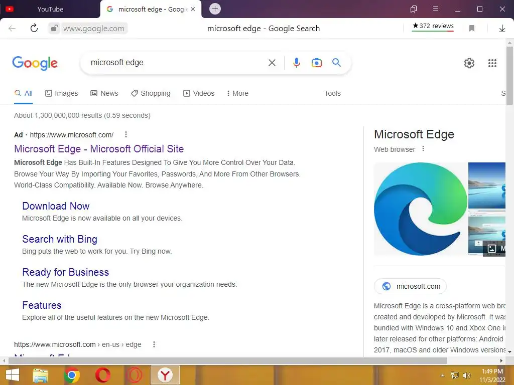The image size is (514, 385).
Task: Expand the More search categories menu
Action: [x=237, y=93]
